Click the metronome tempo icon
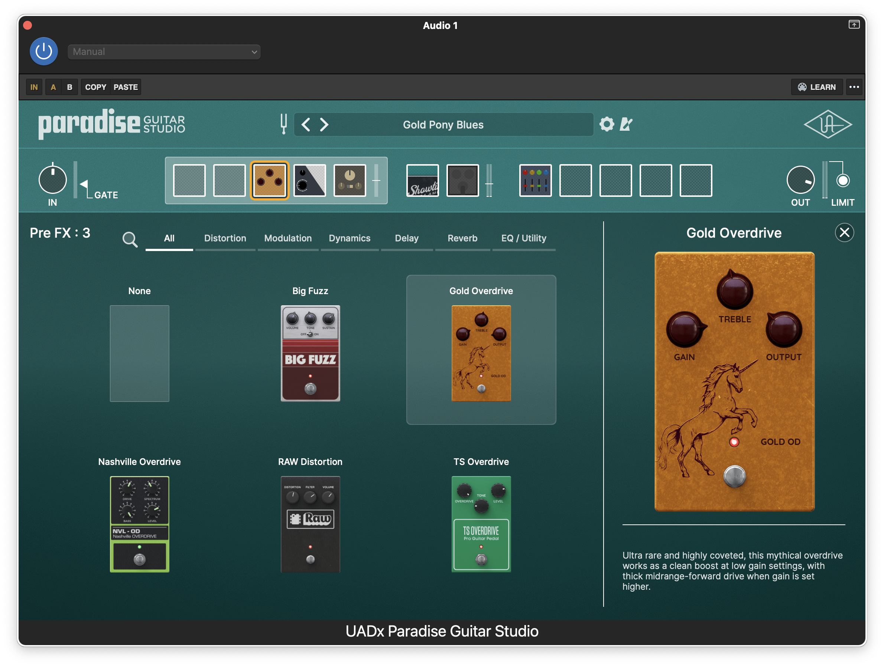The height and width of the screenshot is (667, 884). [x=626, y=124]
